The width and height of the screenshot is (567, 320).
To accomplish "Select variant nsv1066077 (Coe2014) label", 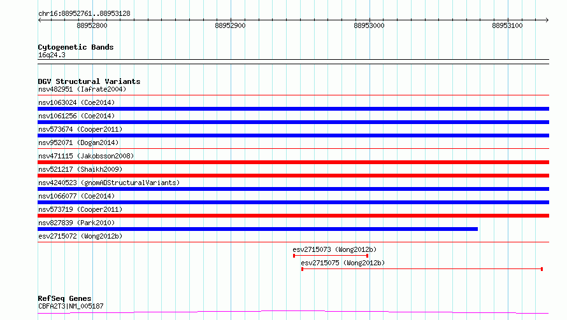I will pyautogui.click(x=76, y=196).
